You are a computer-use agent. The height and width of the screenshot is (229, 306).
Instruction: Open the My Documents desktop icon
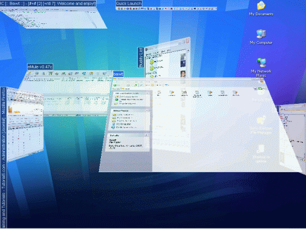coord(261,9)
